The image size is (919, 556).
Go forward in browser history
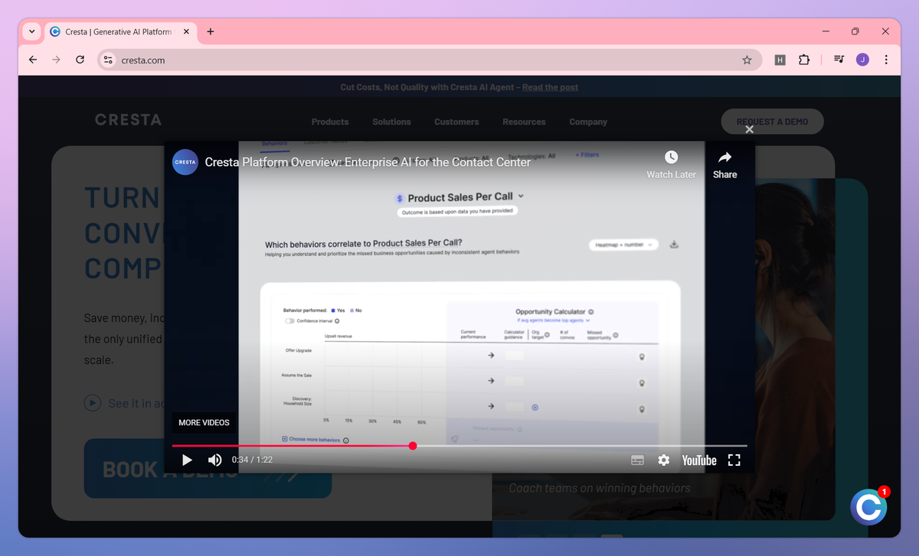click(x=56, y=60)
